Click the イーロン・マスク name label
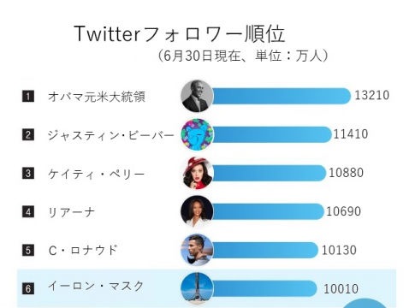The image size is (415, 308). (x=96, y=286)
